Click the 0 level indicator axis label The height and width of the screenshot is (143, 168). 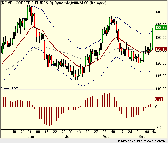[156, 107]
